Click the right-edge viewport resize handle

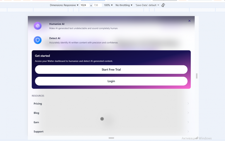pos(197,76)
